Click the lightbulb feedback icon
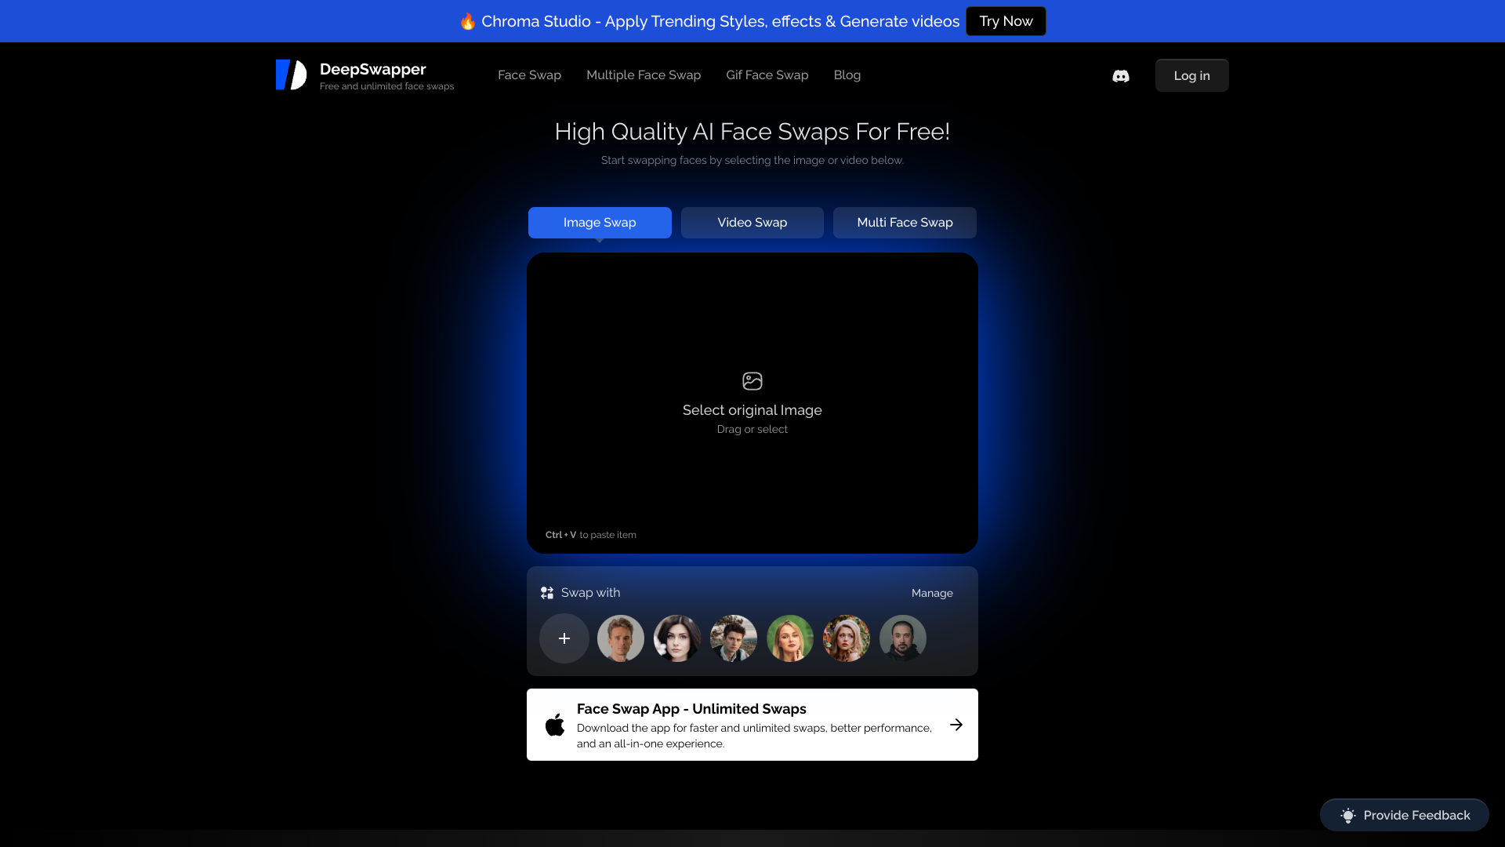Image resolution: width=1505 pixels, height=847 pixels. point(1348,816)
